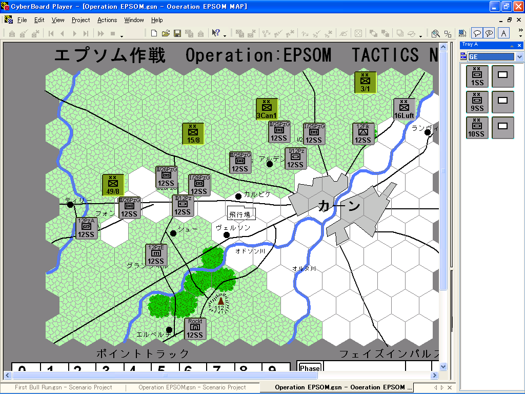Open the Edit menu
525x394 pixels.
click(x=39, y=20)
